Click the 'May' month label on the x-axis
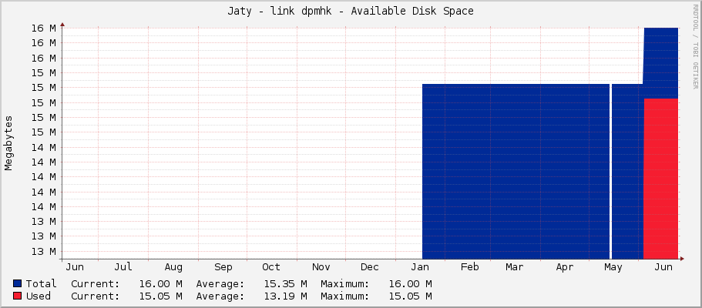The width and height of the screenshot is (702, 308). (x=613, y=267)
